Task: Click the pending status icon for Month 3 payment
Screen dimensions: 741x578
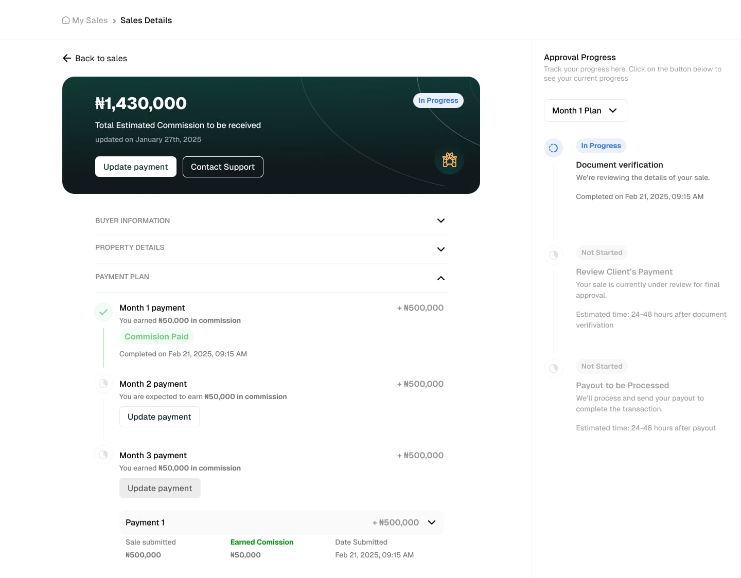Action: (103, 455)
